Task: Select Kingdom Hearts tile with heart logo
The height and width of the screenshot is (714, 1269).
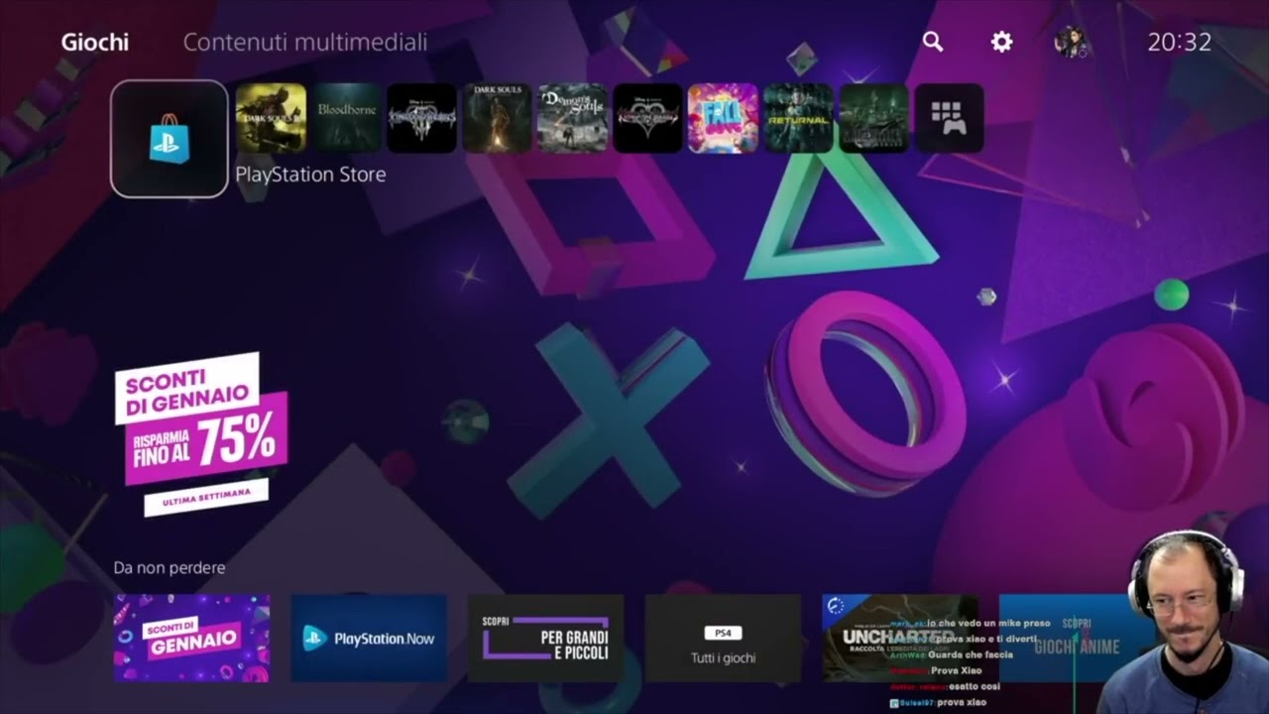Action: coord(647,118)
